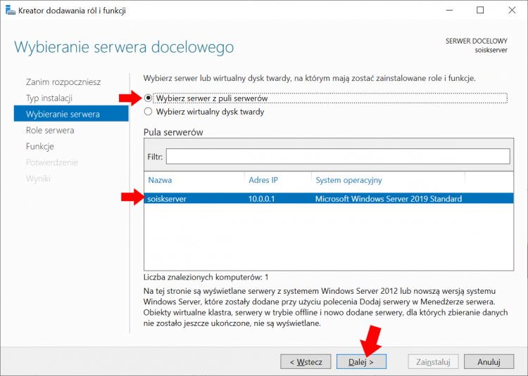Close the wizard window
This screenshot has width=528, height=376.
(x=512, y=10)
